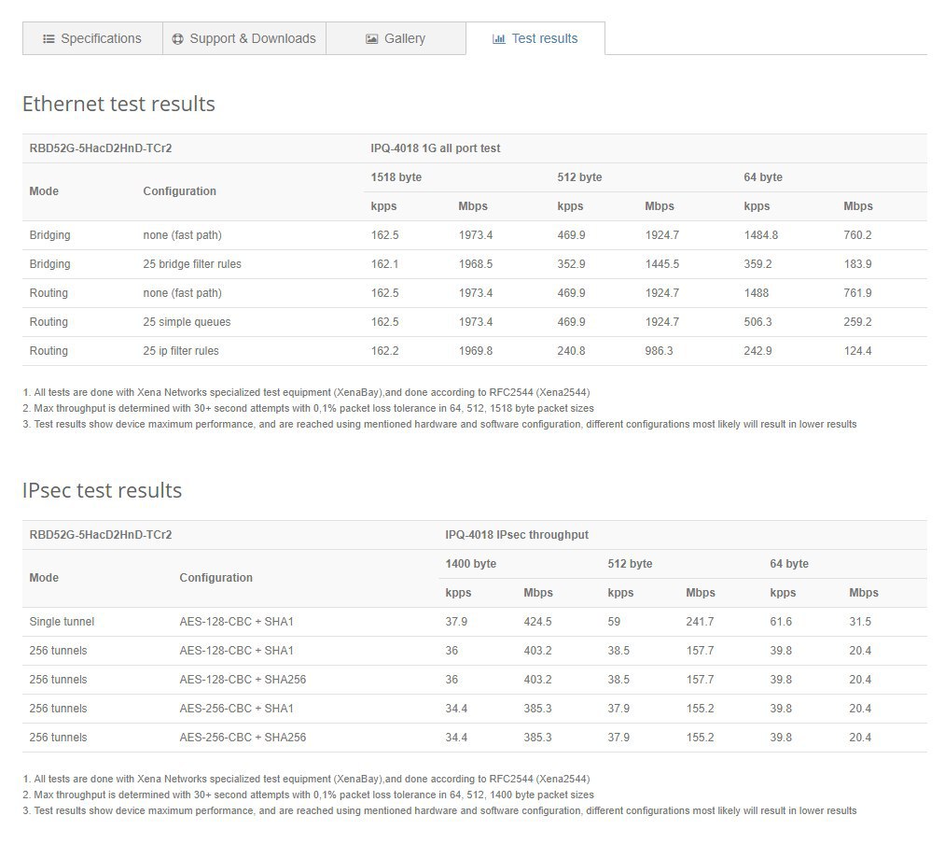This screenshot has height=844, width=945.
Task: Click 'AES-128-CBC + SHA256' configuration
Action: click(243, 680)
